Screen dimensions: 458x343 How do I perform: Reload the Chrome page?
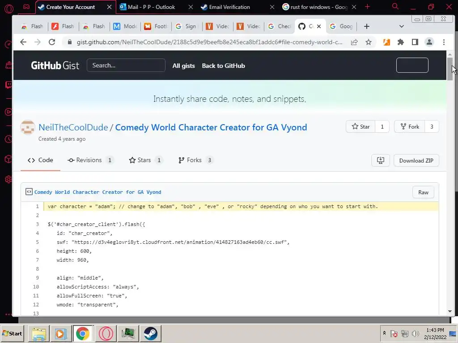coord(52,42)
